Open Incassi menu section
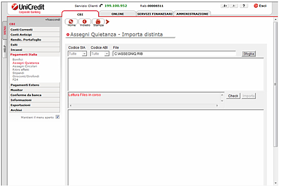This screenshot has width=281, height=186. pos(34,50)
